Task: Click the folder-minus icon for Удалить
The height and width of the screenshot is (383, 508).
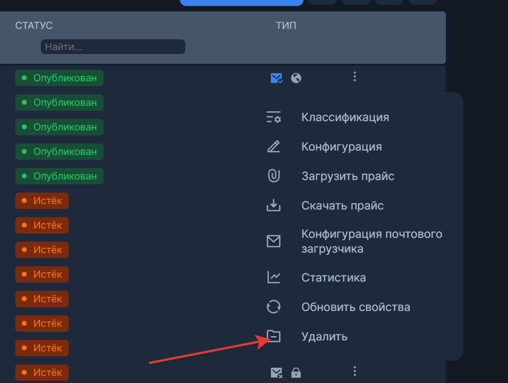Action: pyautogui.click(x=274, y=336)
